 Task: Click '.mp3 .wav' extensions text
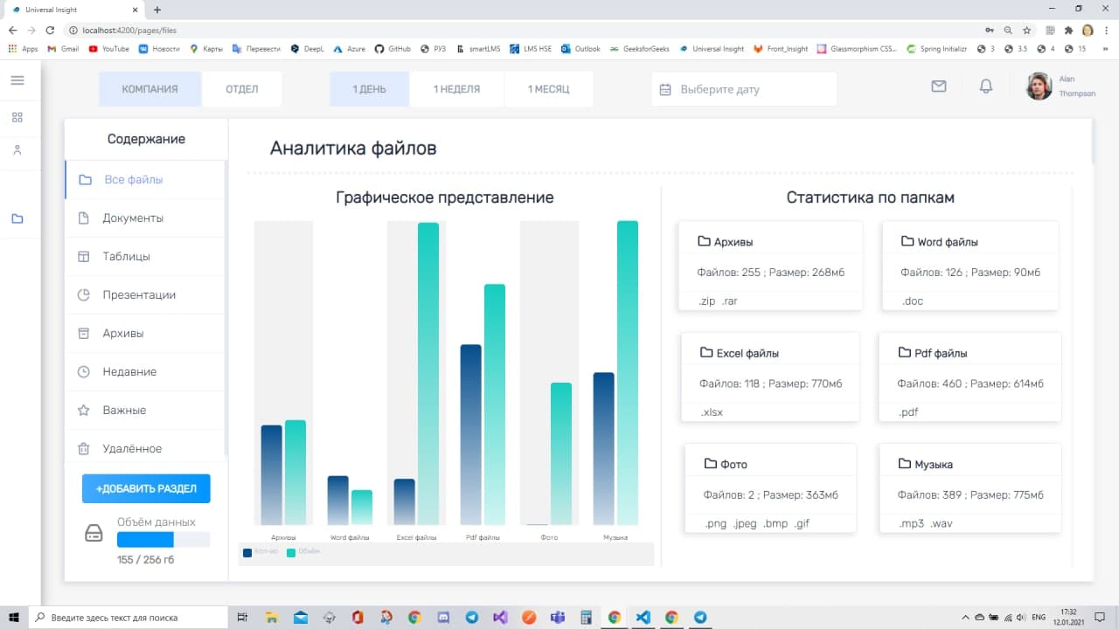924,523
